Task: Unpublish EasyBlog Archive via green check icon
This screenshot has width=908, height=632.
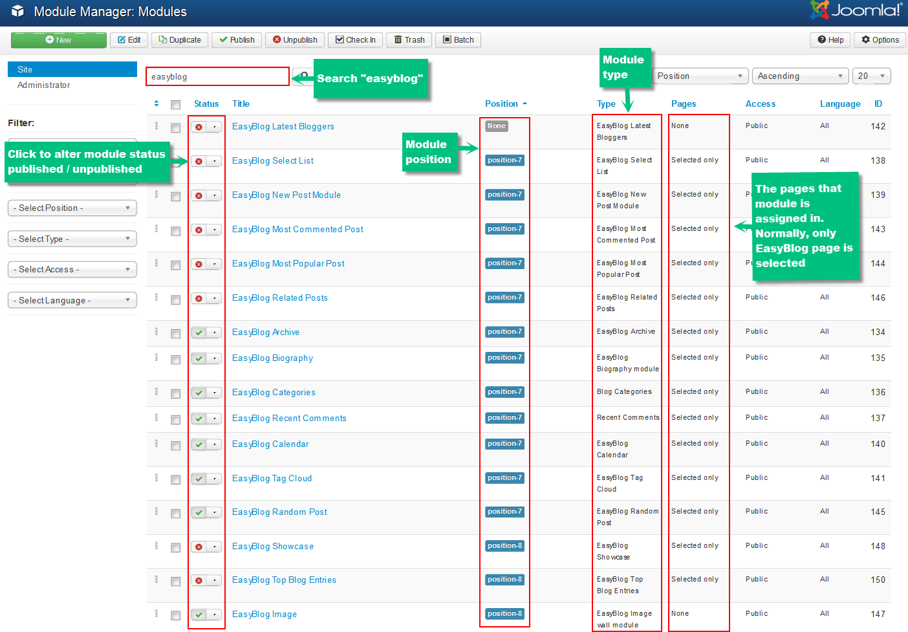Action: pyautogui.click(x=199, y=332)
